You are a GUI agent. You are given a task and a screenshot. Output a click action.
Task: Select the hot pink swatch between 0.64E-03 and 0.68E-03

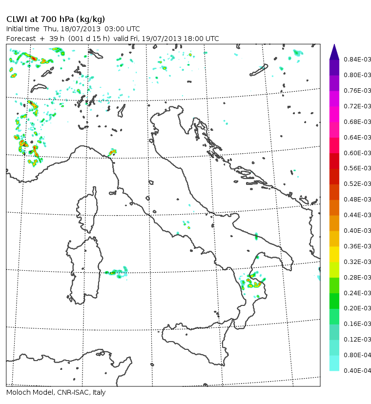pos(334,130)
